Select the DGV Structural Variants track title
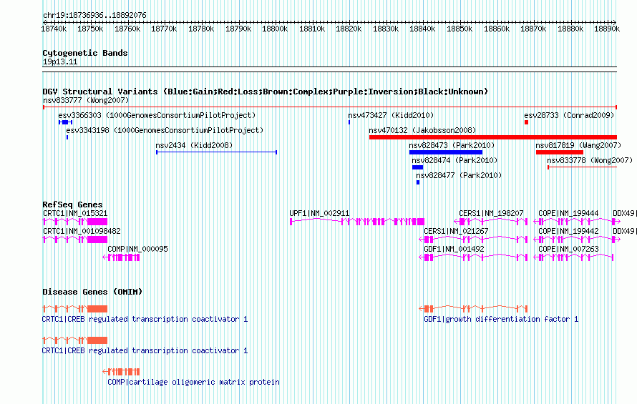Viewport: 637px width, 404px height. click(266, 92)
